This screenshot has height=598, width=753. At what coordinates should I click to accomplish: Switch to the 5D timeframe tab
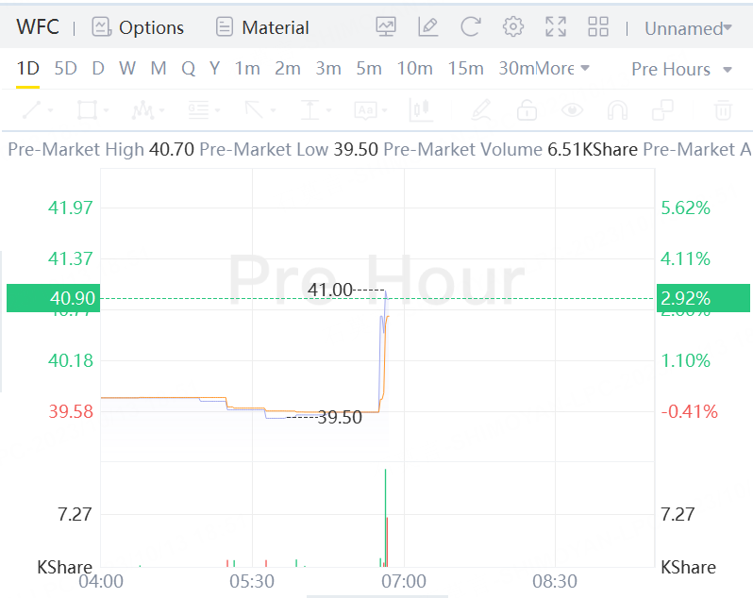pos(66,69)
